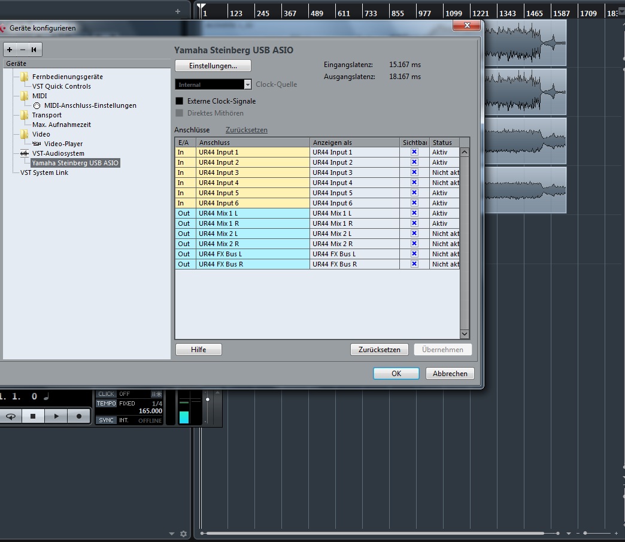Click Abbrechen to cancel the dialog

pos(450,374)
